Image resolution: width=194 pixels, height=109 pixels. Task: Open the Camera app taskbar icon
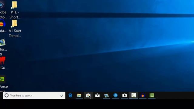[125, 95]
